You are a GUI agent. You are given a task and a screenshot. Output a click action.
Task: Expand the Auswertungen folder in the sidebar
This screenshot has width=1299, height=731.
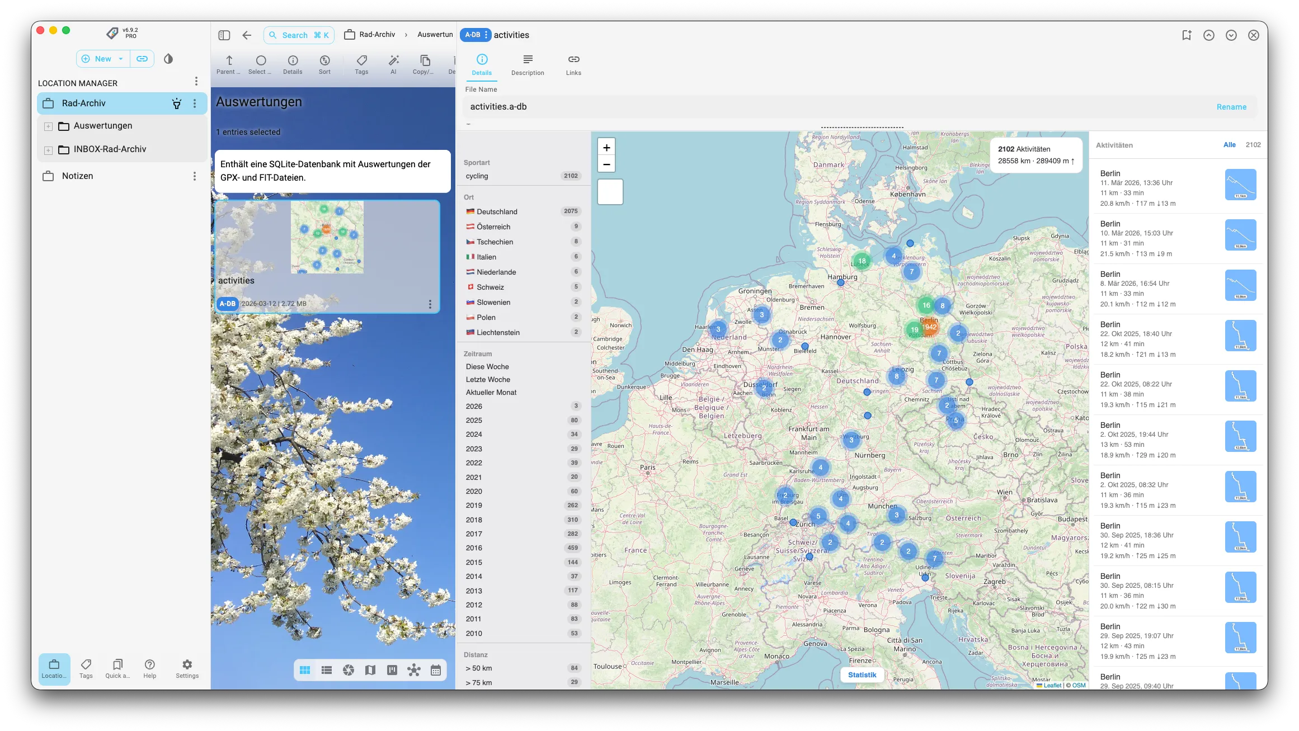point(48,126)
